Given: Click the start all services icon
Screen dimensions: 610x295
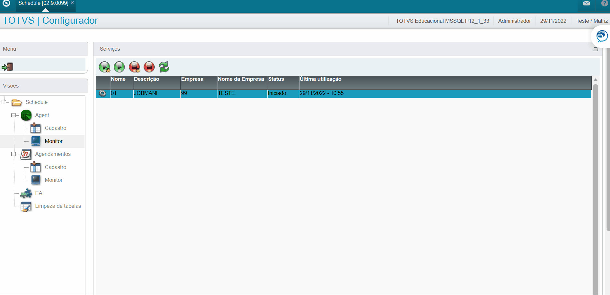Looking at the screenshot, I should [104, 67].
